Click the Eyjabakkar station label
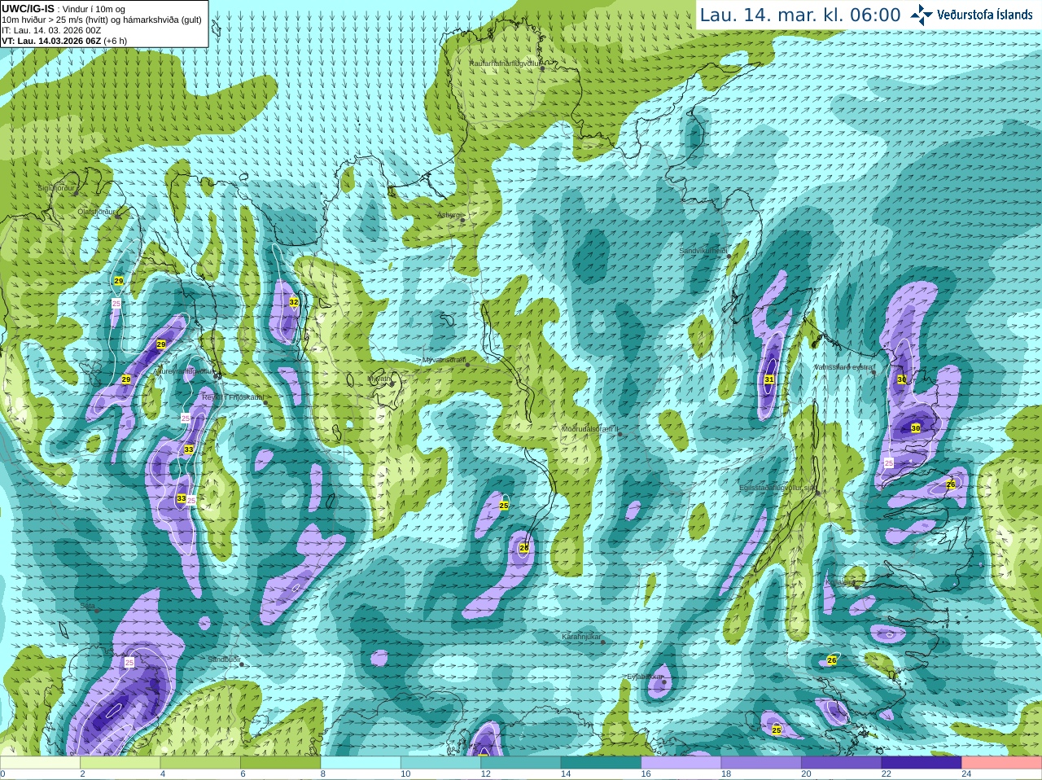 (x=644, y=677)
